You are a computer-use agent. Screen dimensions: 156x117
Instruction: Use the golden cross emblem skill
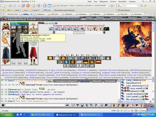click(x=73, y=62)
